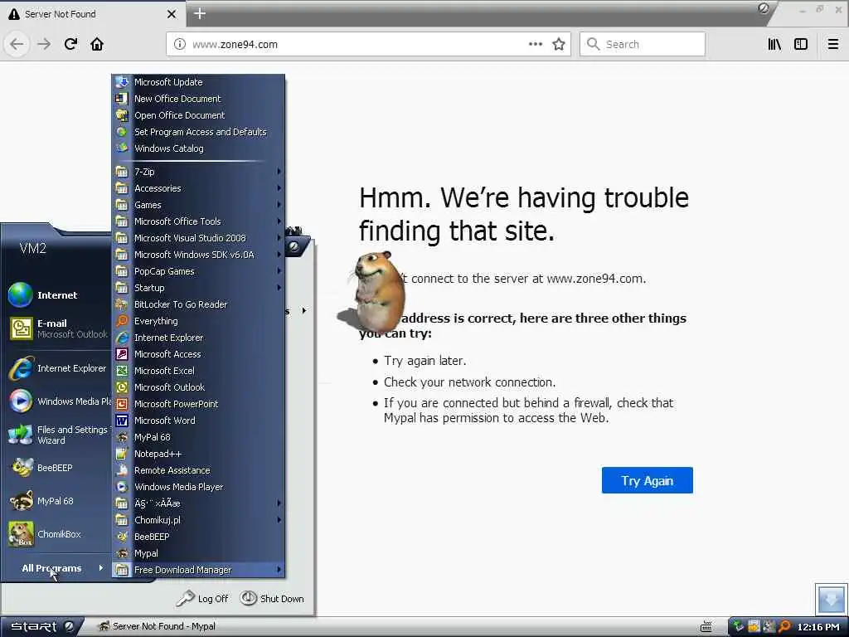Launch the Everything search program
The image size is (849, 637).
click(198, 321)
